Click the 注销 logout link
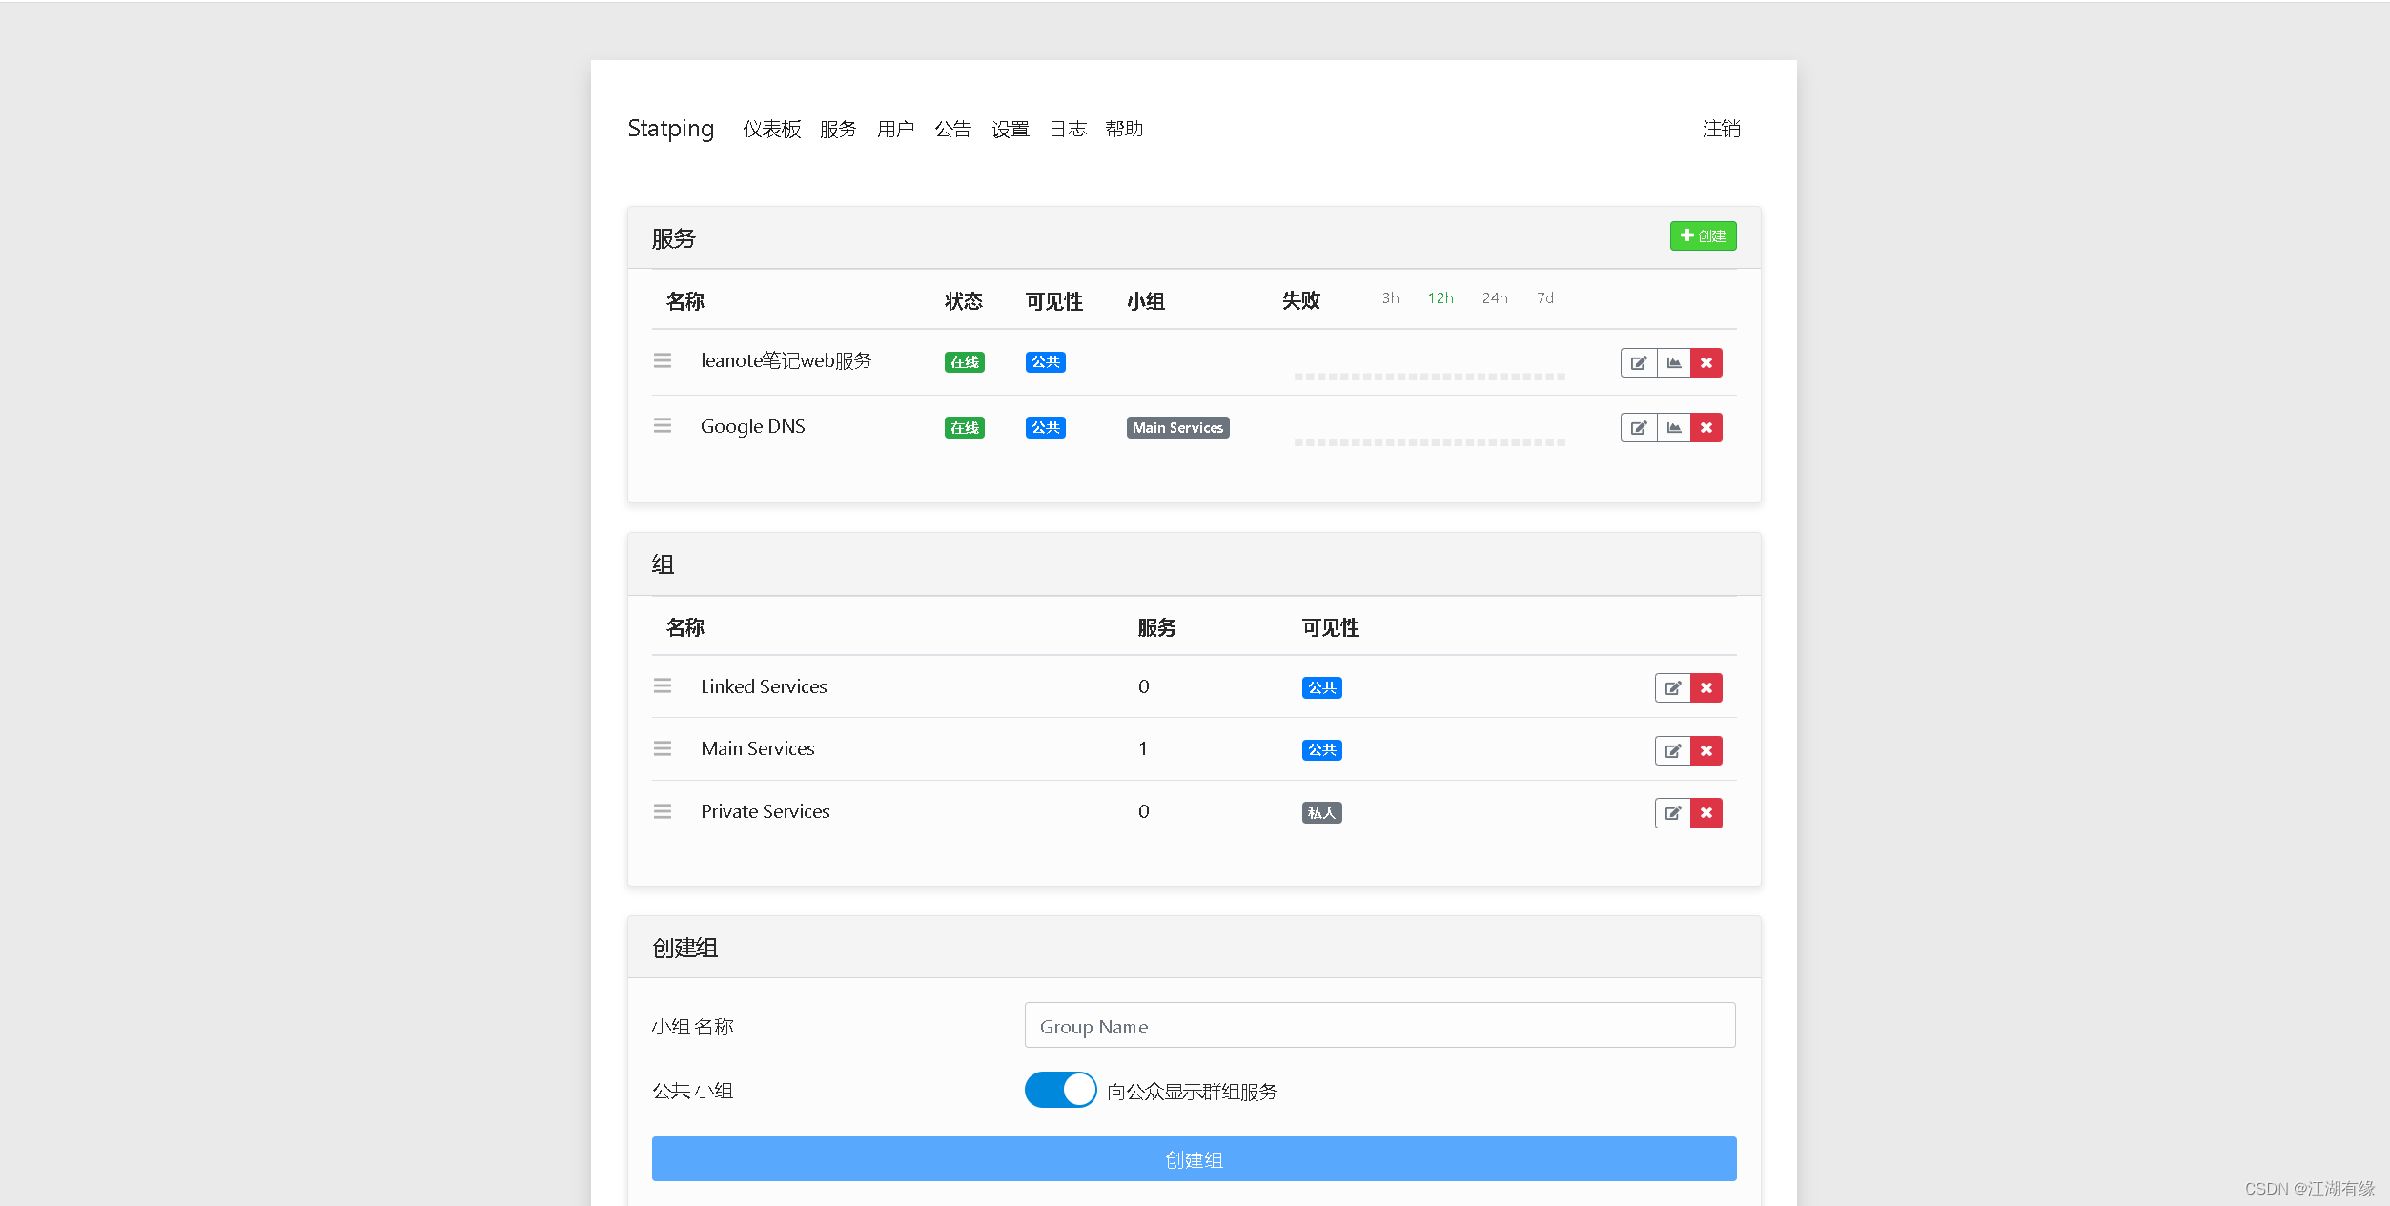2390x1206 pixels. click(1722, 129)
